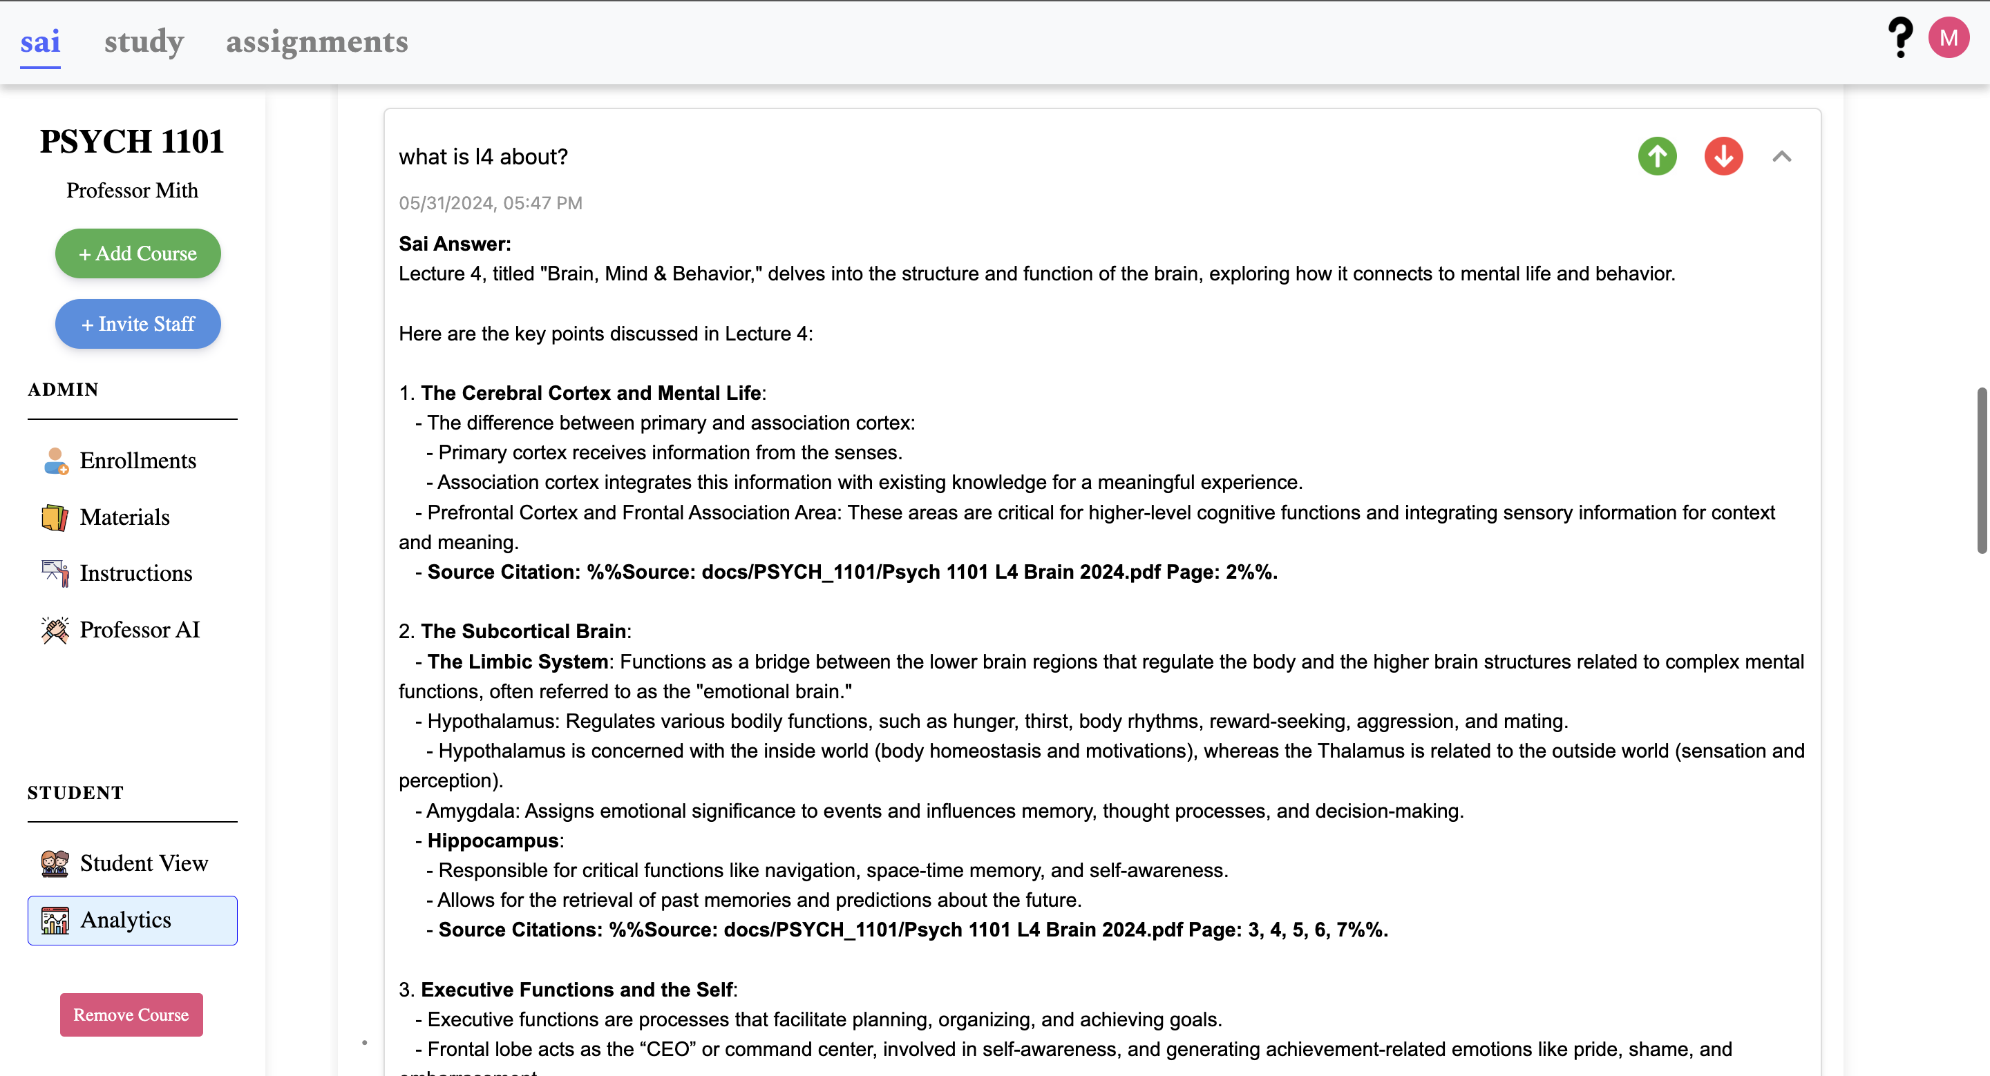Select Analytics in the sidebar
1990x1076 pixels.
point(132,920)
